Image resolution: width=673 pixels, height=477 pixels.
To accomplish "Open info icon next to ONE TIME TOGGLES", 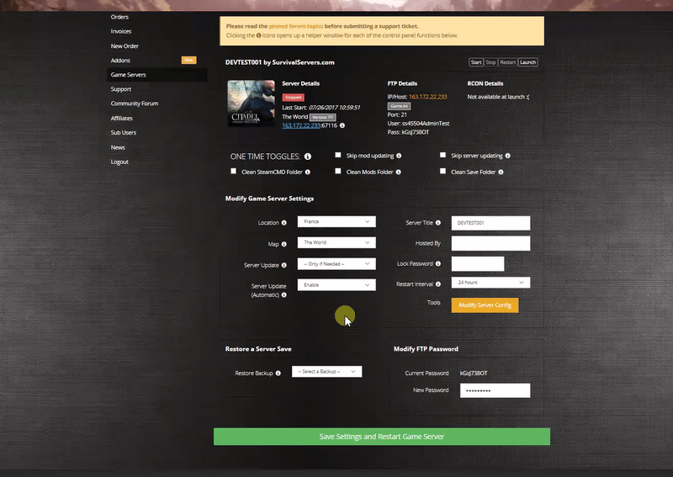I will pyautogui.click(x=308, y=156).
